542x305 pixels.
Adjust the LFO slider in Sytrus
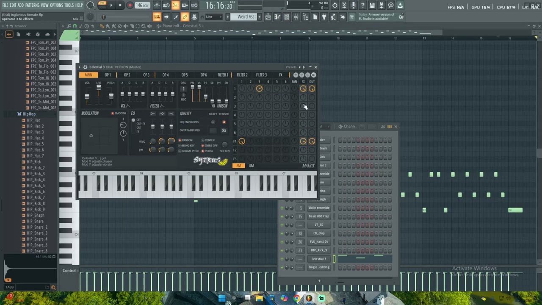[99, 87]
